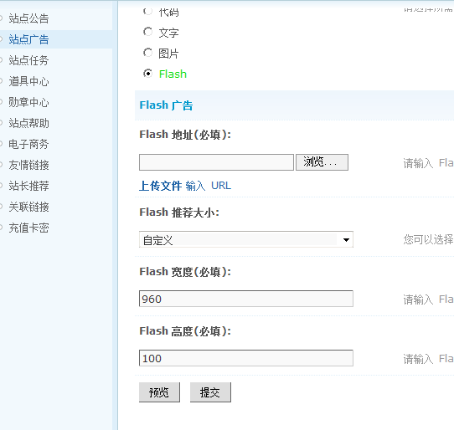
Task: Open 友情链接 in sidebar
Action: (x=28, y=165)
